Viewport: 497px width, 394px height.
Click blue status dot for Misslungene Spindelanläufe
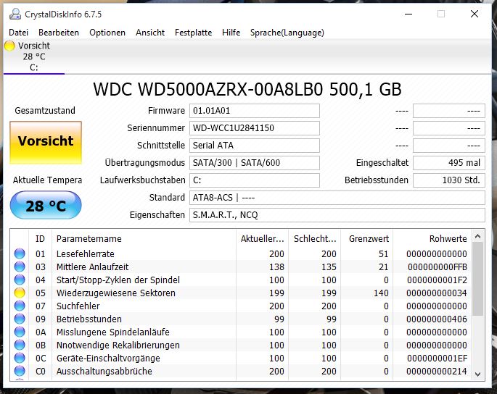[x=20, y=332]
